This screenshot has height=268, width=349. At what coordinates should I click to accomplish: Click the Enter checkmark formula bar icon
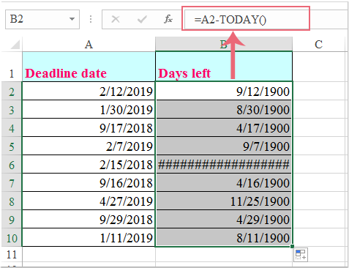click(x=142, y=19)
